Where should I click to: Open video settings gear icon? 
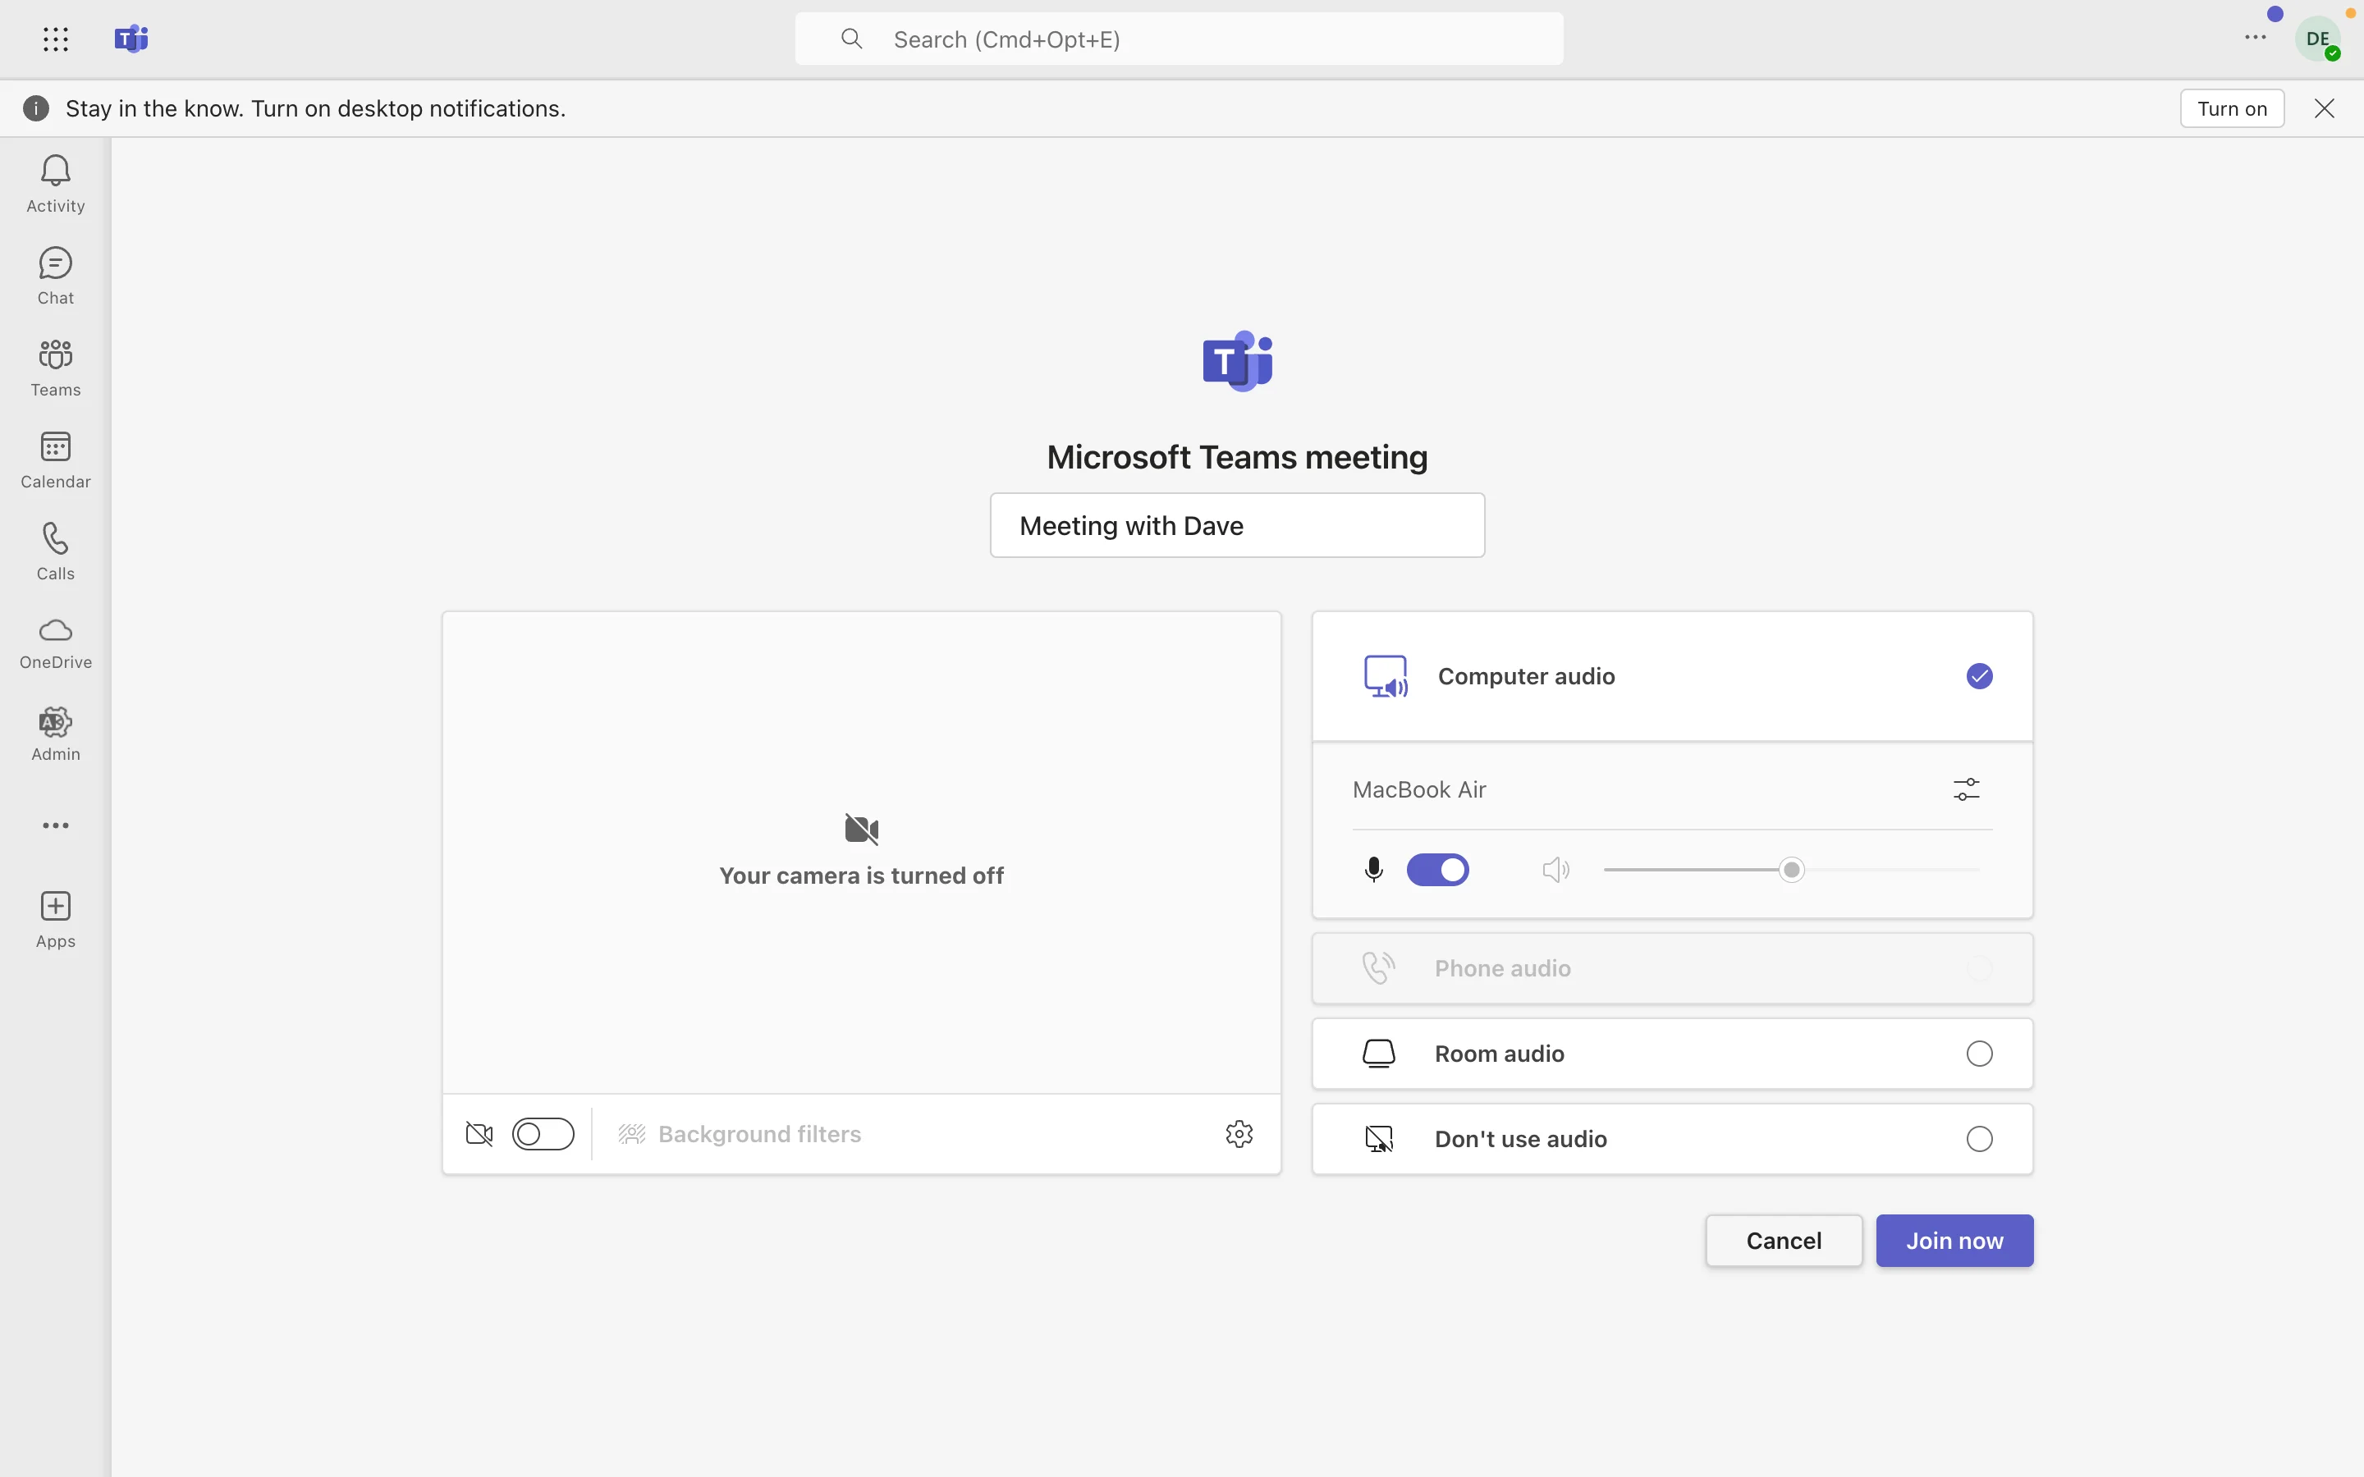(1239, 1133)
